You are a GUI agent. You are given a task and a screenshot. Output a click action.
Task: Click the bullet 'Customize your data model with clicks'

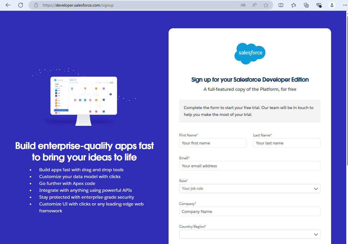tap(80, 176)
